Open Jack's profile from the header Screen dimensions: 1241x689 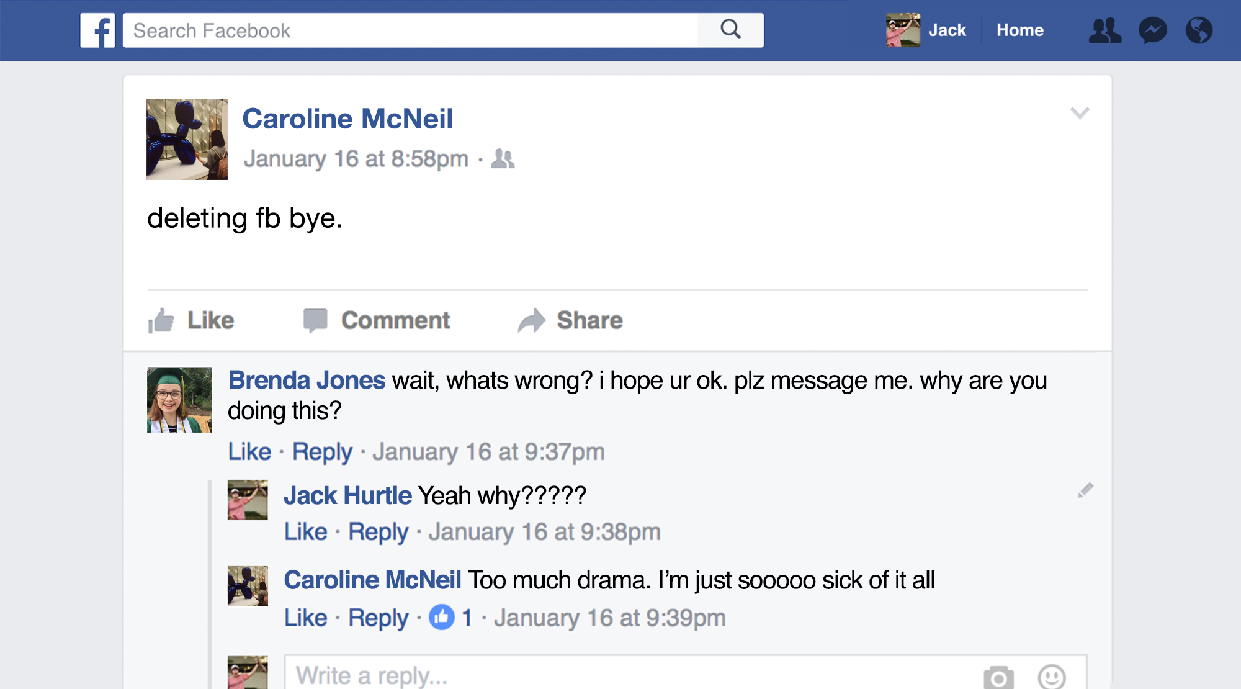pos(926,30)
